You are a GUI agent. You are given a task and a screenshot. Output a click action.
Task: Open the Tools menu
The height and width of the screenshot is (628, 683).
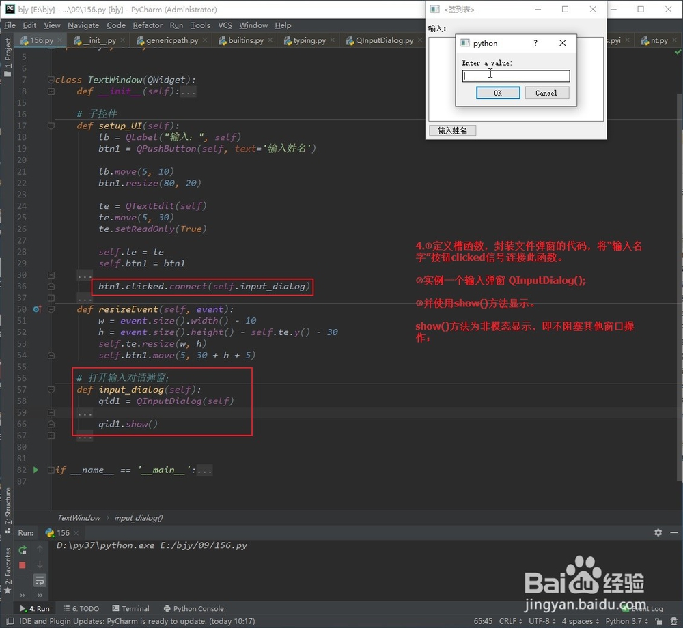coord(200,25)
